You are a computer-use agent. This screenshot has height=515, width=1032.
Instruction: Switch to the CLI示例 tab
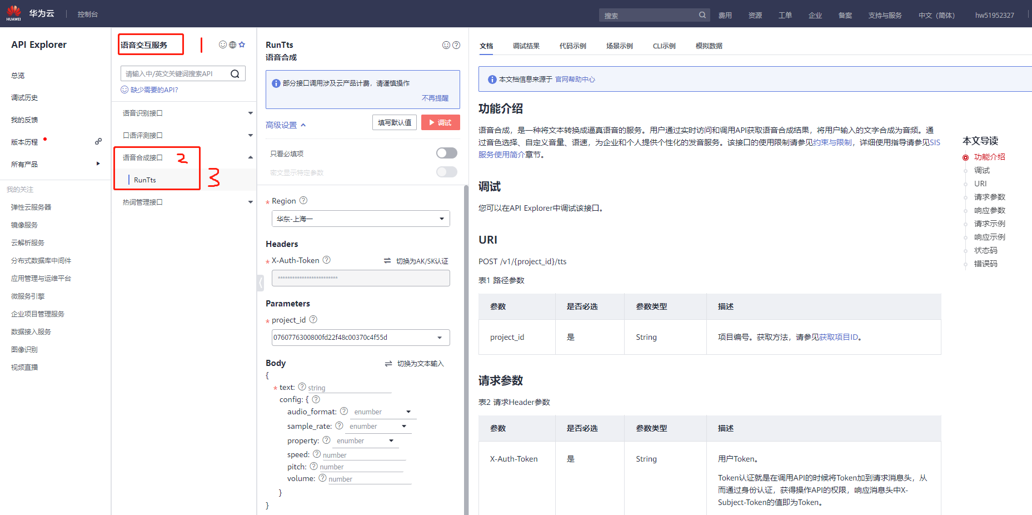(664, 46)
